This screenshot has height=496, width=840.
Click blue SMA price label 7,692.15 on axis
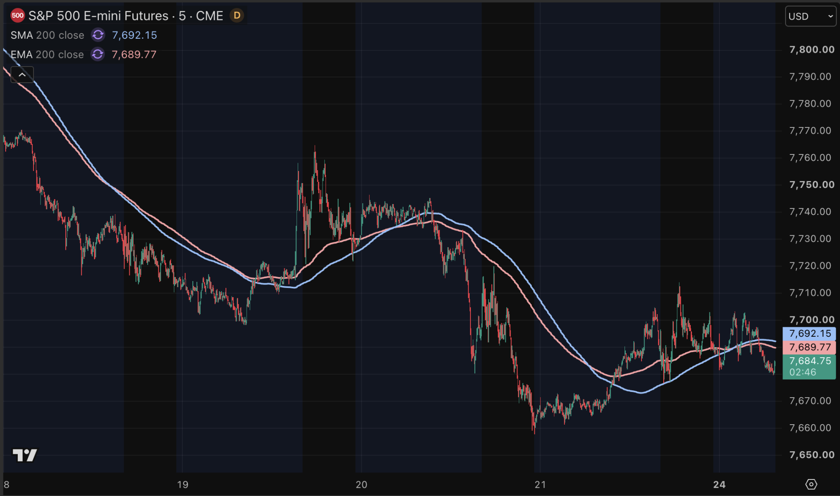click(809, 334)
